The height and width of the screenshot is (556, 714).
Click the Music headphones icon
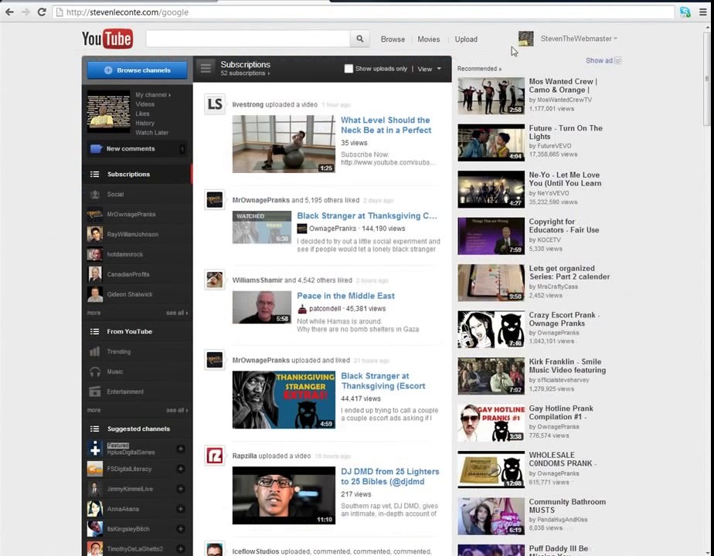pyautogui.click(x=95, y=371)
